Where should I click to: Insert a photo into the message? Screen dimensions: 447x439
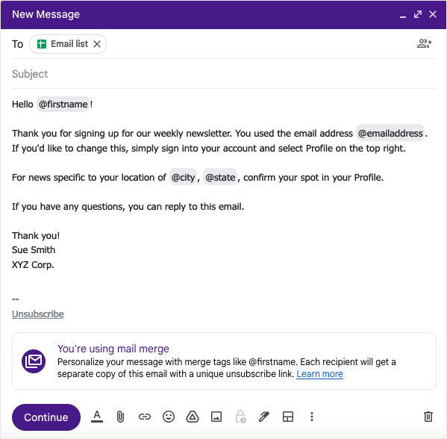(x=216, y=417)
